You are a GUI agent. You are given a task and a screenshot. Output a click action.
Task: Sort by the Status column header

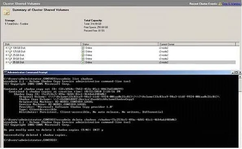point(120,44)
